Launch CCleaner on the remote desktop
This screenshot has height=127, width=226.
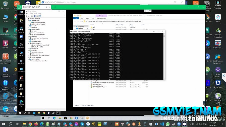[x=21, y=78]
